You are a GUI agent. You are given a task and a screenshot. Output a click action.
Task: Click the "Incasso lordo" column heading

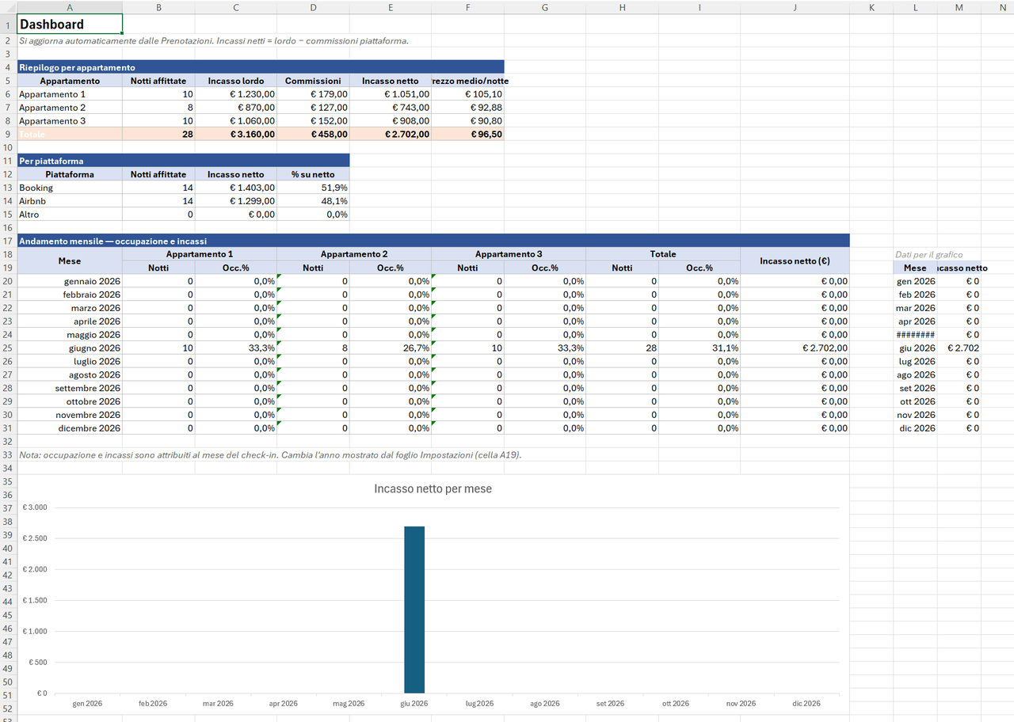[x=238, y=81]
